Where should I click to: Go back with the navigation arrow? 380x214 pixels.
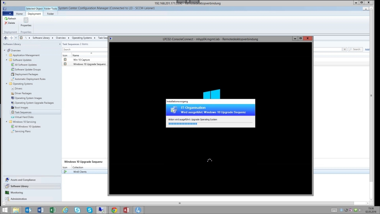6,38
